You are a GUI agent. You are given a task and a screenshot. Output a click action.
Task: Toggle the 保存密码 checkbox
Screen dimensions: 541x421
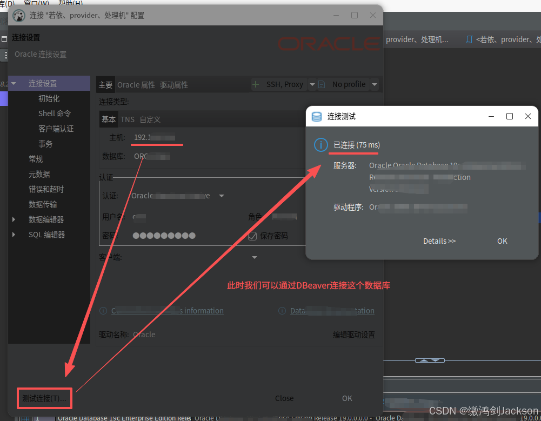tap(252, 236)
